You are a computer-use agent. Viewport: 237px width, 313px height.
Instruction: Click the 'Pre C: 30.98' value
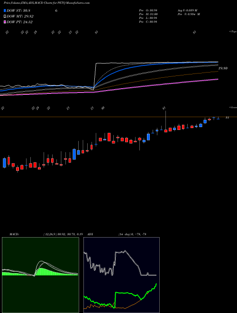[x=148, y=22]
